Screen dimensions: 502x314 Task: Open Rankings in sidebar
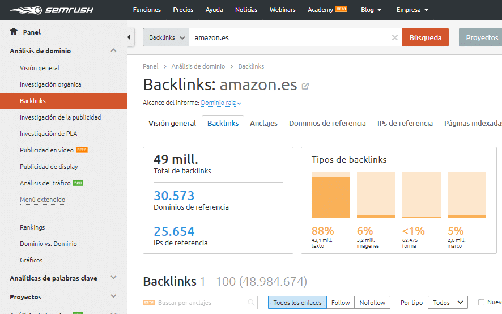32,227
